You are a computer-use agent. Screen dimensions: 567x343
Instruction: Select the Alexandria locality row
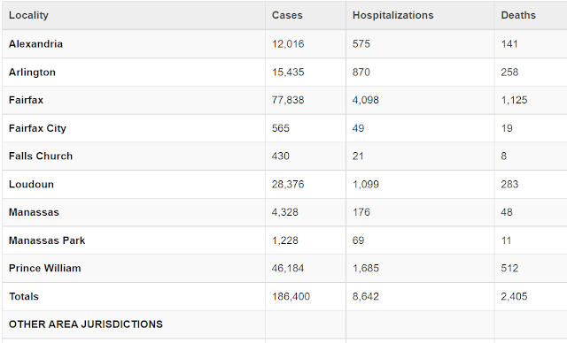tap(284, 43)
